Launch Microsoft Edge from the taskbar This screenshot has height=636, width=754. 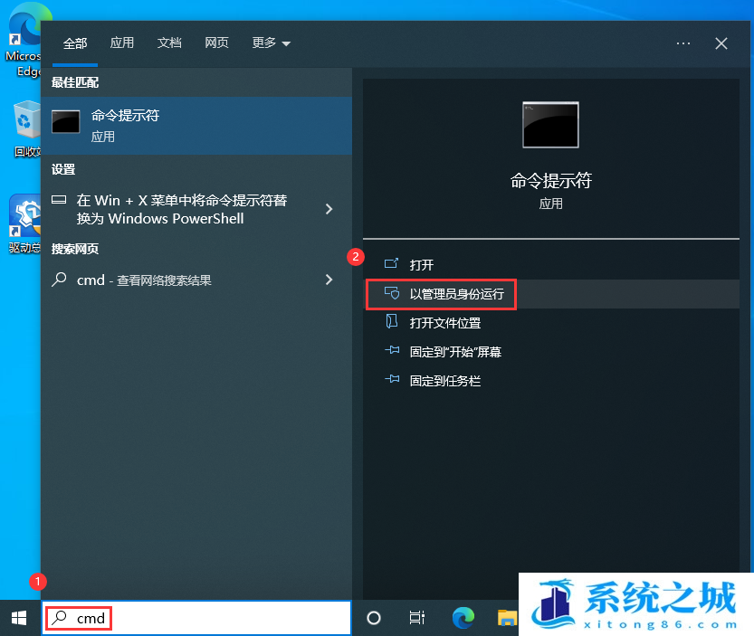click(x=463, y=617)
